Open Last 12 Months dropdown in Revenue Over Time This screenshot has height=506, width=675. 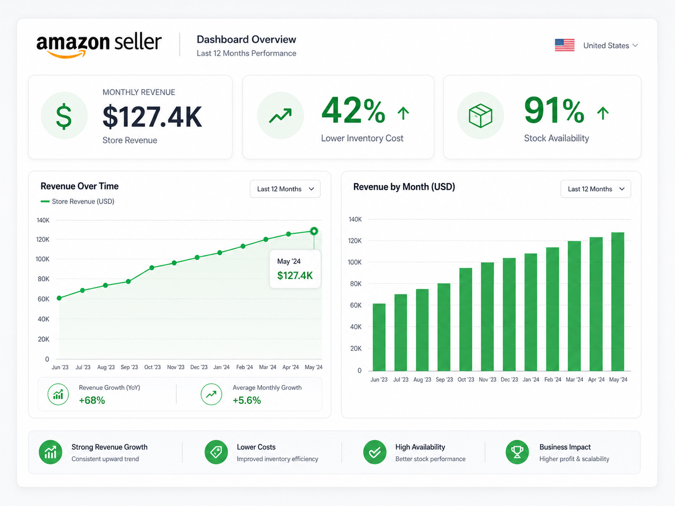point(285,189)
